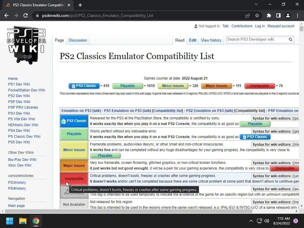This screenshot has width=304, height=228.
Task: Open PocketStation Dev Wiki link
Action: pyautogui.click(x=26, y=90)
